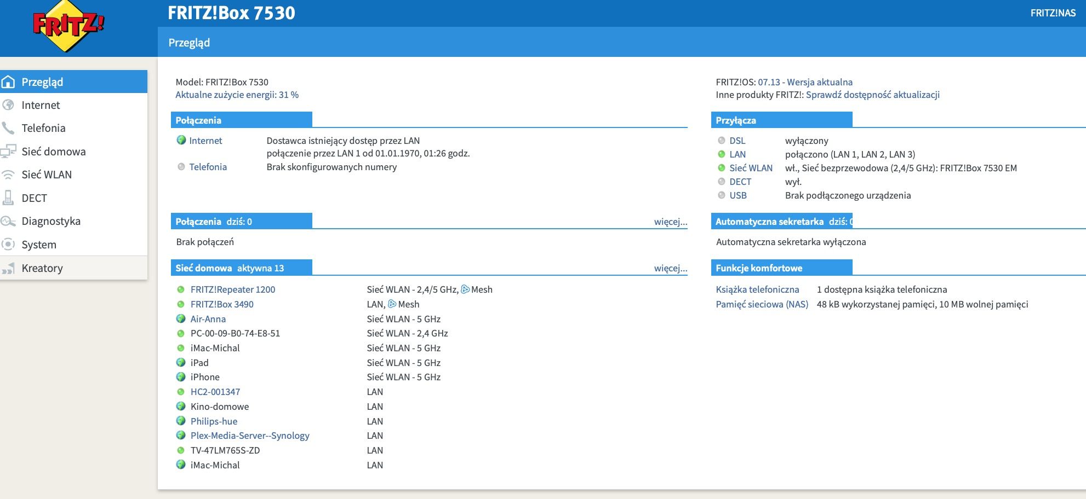
Task: Open the Sieć domowa menu section
Action: [x=54, y=152]
